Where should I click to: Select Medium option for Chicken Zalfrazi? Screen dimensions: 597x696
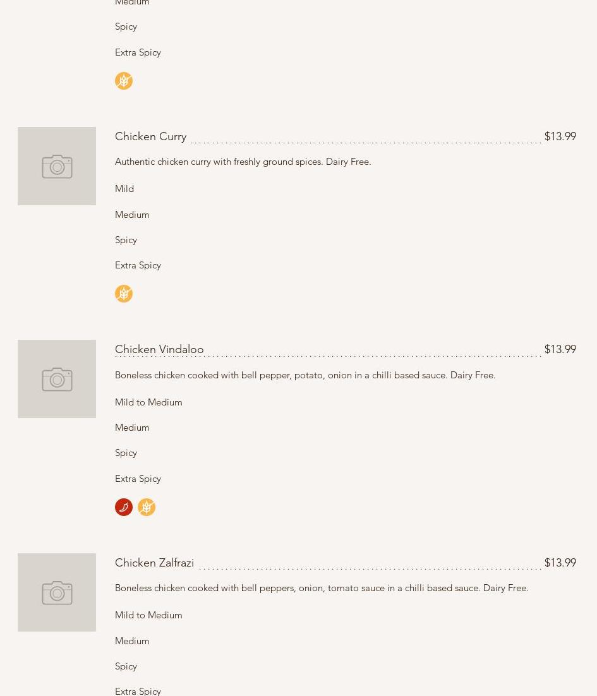point(132,641)
